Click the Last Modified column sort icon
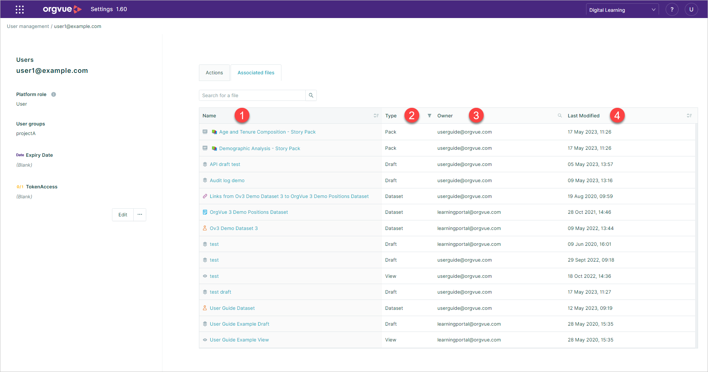 pyautogui.click(x=689, y=116)
